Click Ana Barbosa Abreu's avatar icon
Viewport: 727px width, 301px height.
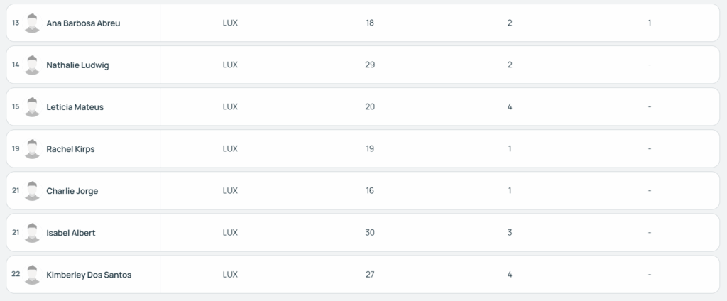[32, 23]
